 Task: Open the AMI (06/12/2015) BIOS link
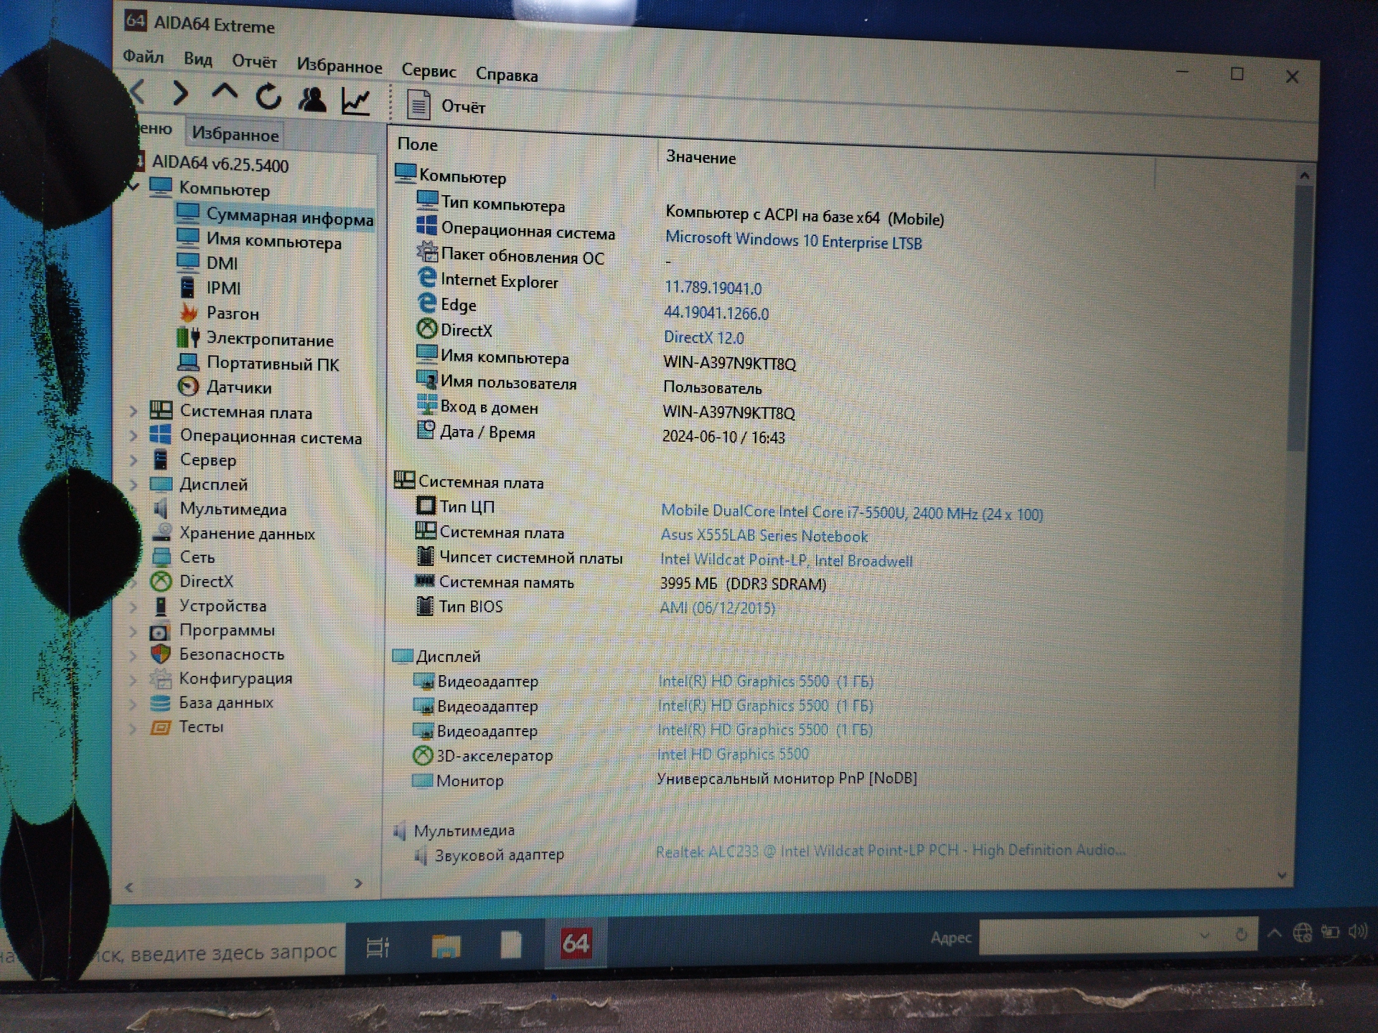coord(717,608)
